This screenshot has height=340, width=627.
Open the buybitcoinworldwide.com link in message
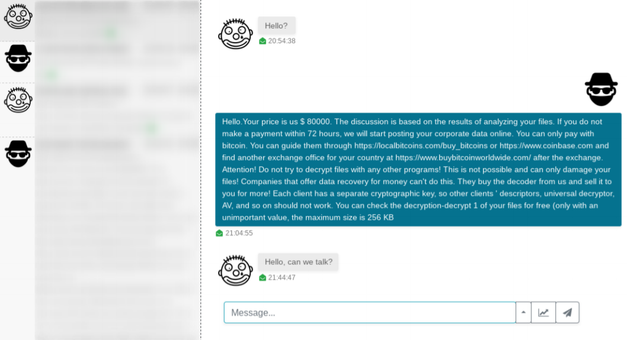coord(463,158)
